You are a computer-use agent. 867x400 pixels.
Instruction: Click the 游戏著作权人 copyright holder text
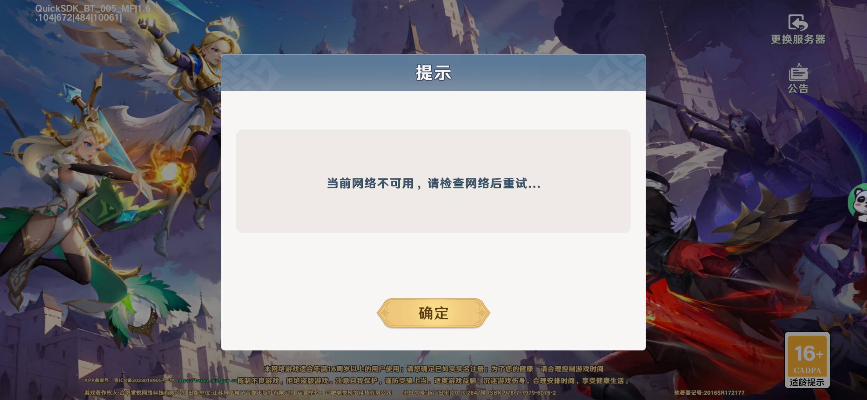point(135,393)
